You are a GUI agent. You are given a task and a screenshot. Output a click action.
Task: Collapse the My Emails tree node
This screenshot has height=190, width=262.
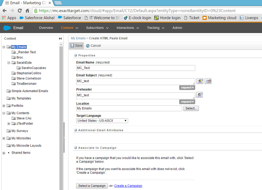pyautogui.click(x=4, y=47)
